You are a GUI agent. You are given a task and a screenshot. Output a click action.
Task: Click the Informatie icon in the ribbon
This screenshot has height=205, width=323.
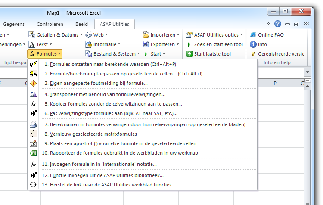click(89, 44)
